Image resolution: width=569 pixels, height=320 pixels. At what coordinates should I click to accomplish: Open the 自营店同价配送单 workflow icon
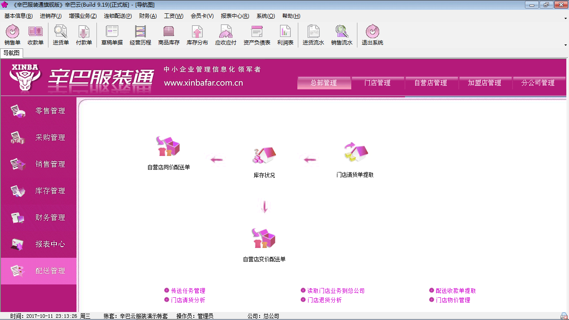coord(168,153)
